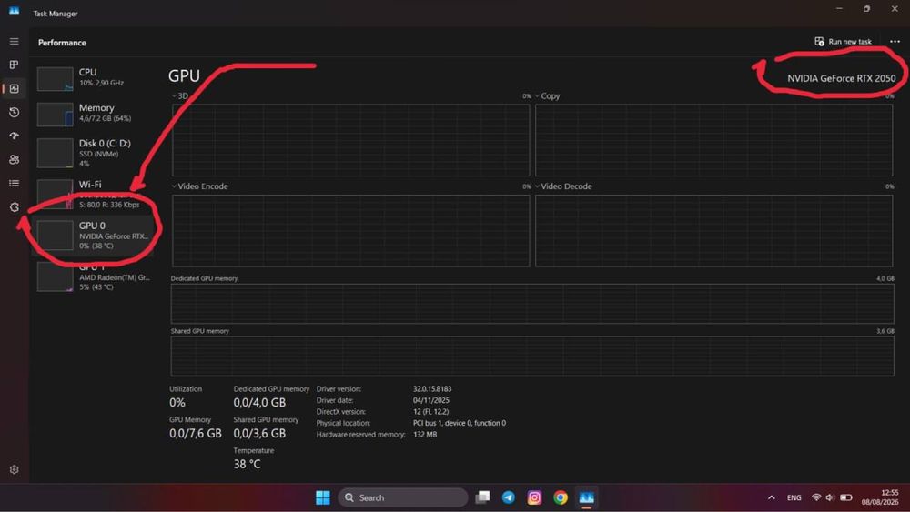
Task: Show hidden system tray icons
Action: pos(772,497)
